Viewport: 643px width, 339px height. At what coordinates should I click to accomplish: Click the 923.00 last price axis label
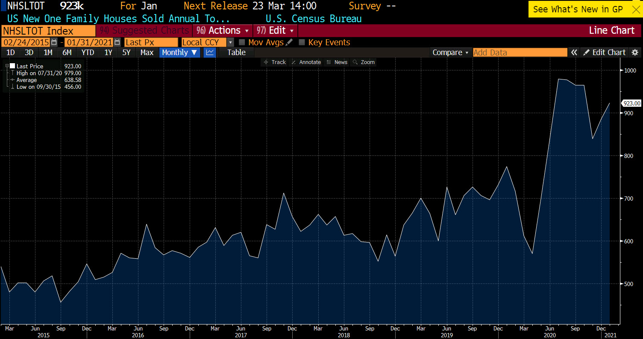point(631,103)
